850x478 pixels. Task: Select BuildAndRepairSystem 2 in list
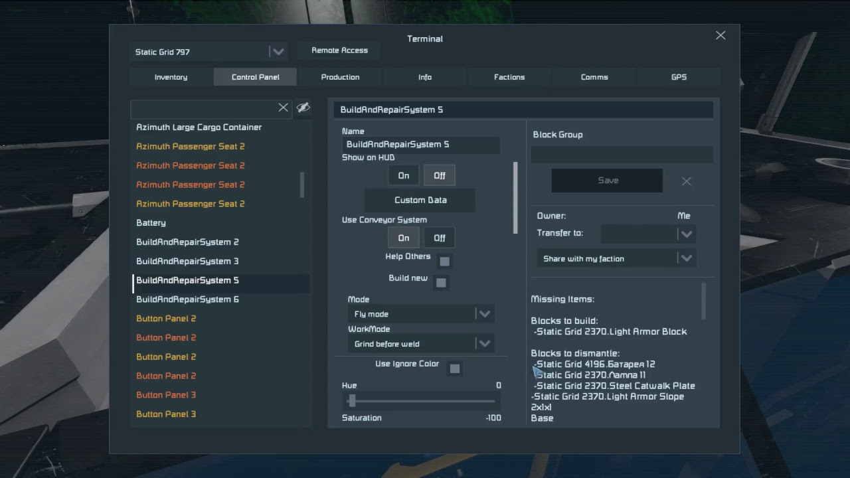187,242
